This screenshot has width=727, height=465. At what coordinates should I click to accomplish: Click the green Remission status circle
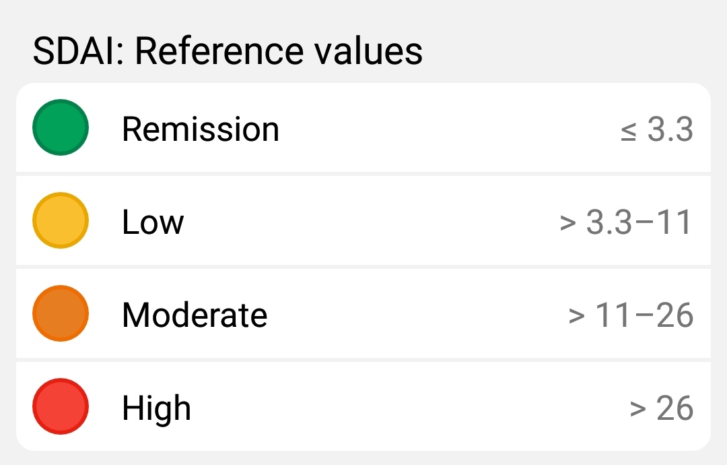61,127
